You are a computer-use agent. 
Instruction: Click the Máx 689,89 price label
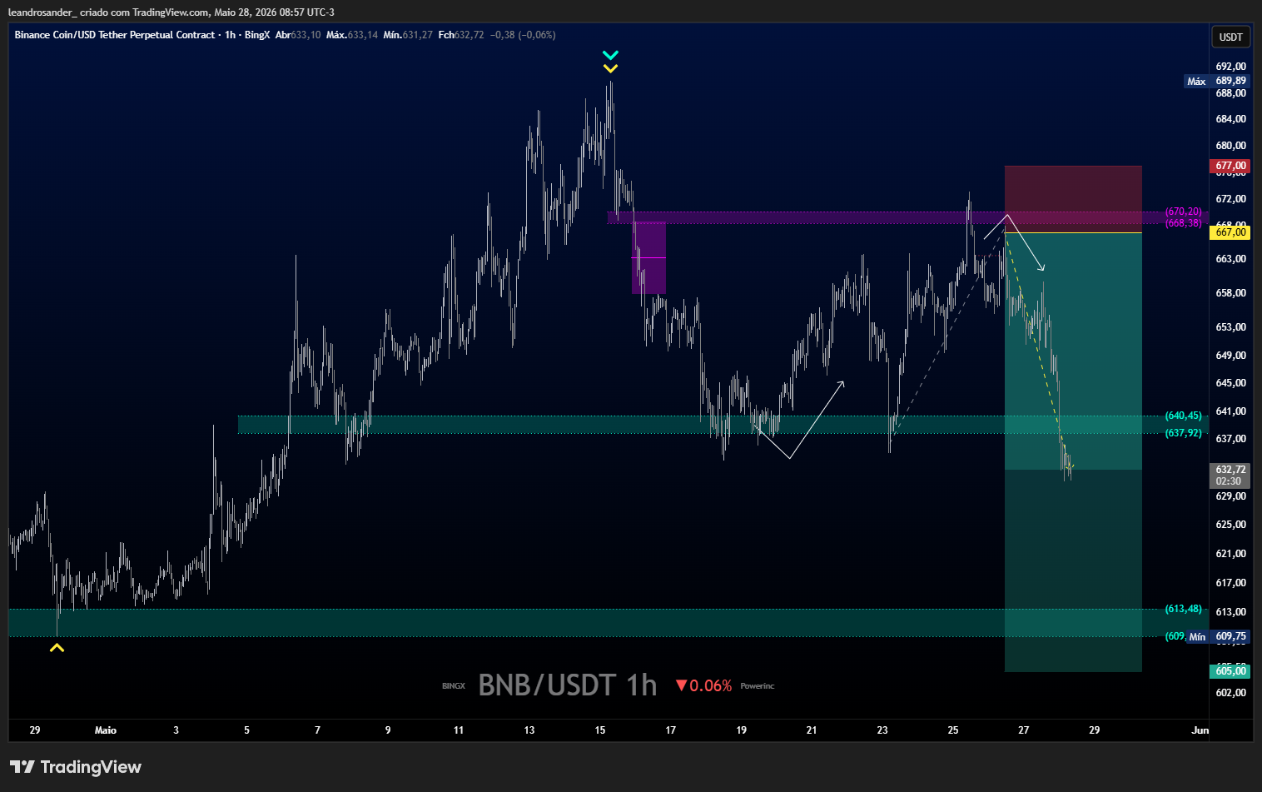[x=1217, y=82]
